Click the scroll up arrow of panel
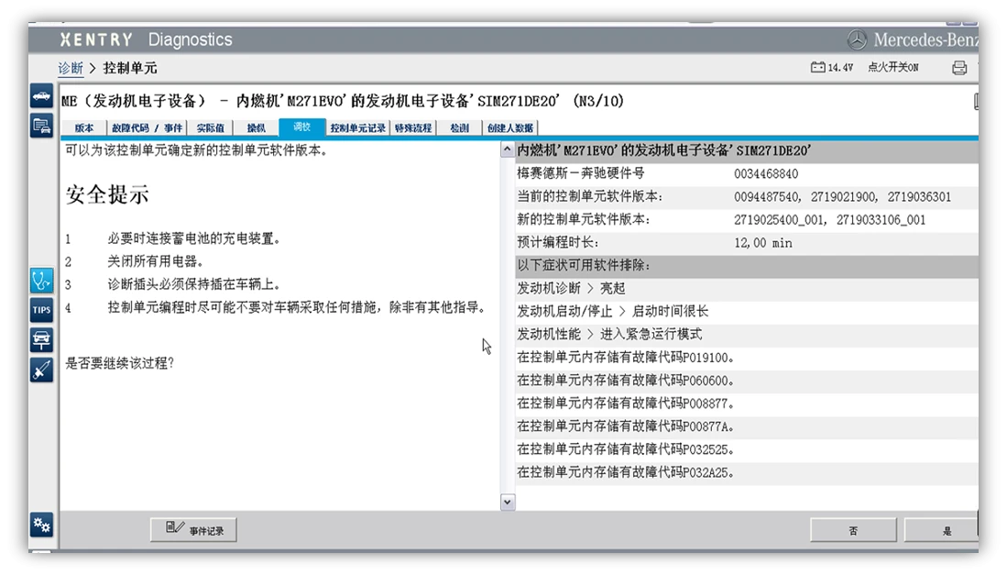Viewport: 1007px width, 575px height. point(507,149)
